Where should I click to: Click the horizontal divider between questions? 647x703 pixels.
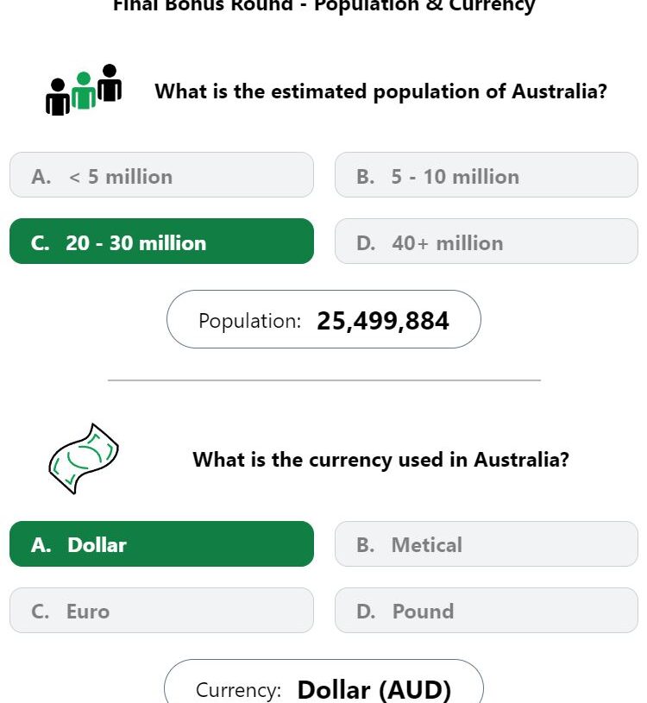click(x=324, y=380)
